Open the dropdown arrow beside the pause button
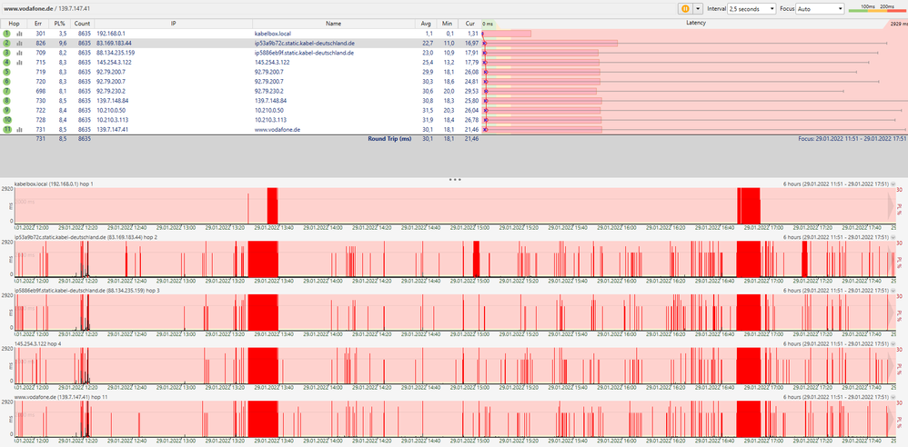 [697, 9]
